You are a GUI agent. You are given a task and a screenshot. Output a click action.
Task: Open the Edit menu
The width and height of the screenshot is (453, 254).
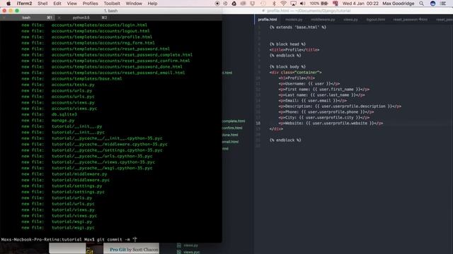(57, 4)
